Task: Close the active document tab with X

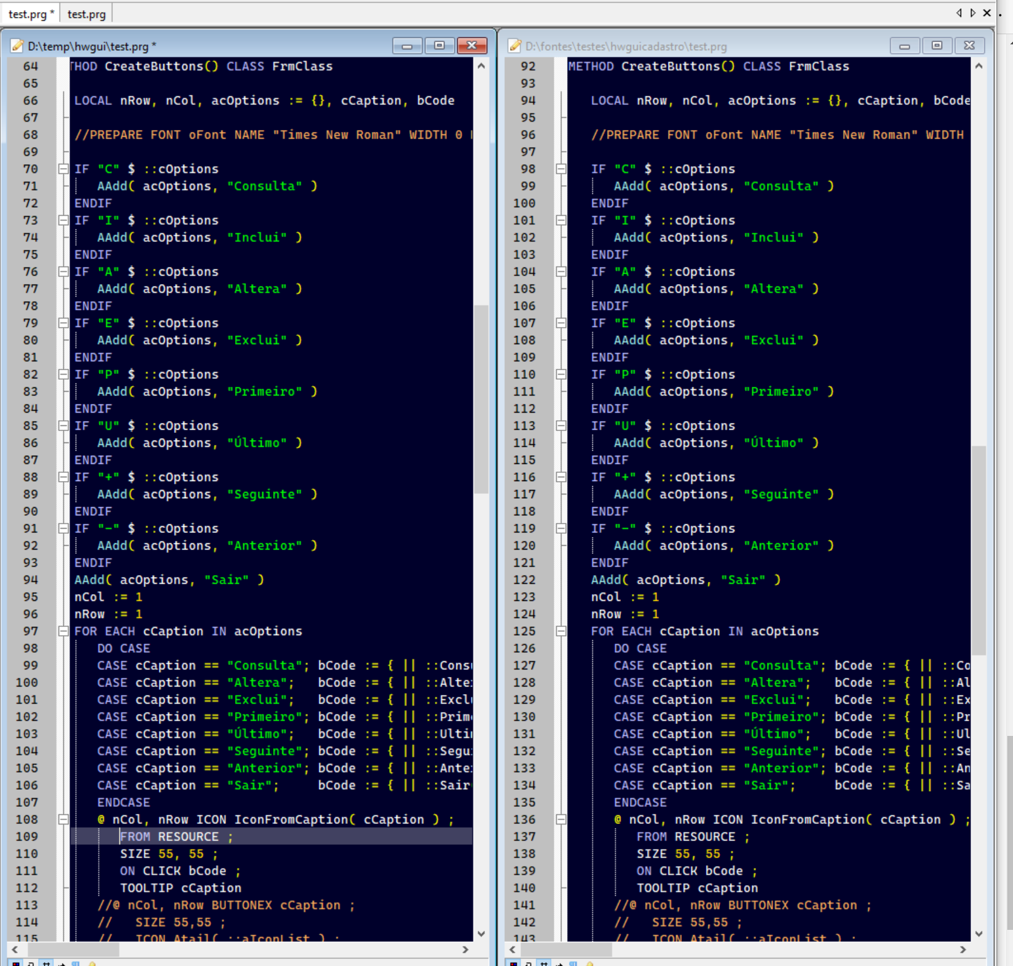Action: click(987, 13)
